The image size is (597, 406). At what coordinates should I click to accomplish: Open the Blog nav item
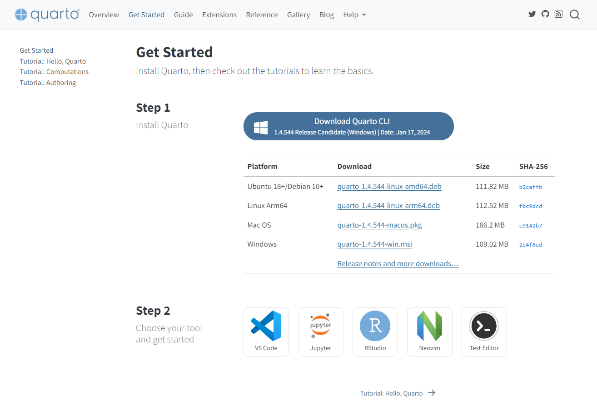pyautogui.click(x=327, y=15)
